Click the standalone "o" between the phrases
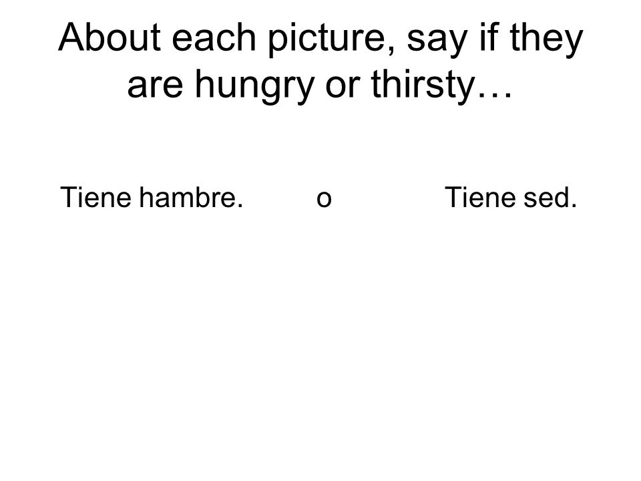Viewport: 641px width, 481px height. tap(324, 200)
